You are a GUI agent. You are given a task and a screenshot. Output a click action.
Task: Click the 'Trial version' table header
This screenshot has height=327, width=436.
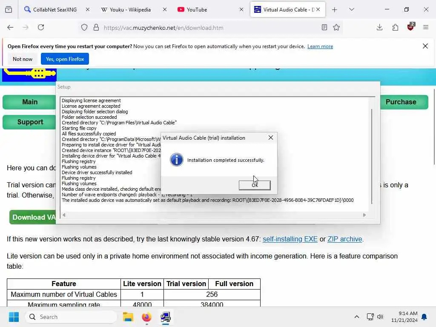click(186, 284)
